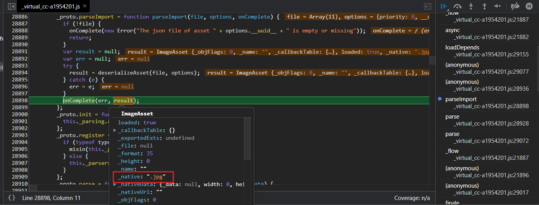Set breakpoint on line 28904
Screen dimensions: 539x205
point(19,142)
